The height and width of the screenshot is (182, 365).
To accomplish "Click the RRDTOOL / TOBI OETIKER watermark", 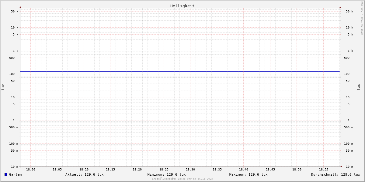I will (362, 18).
